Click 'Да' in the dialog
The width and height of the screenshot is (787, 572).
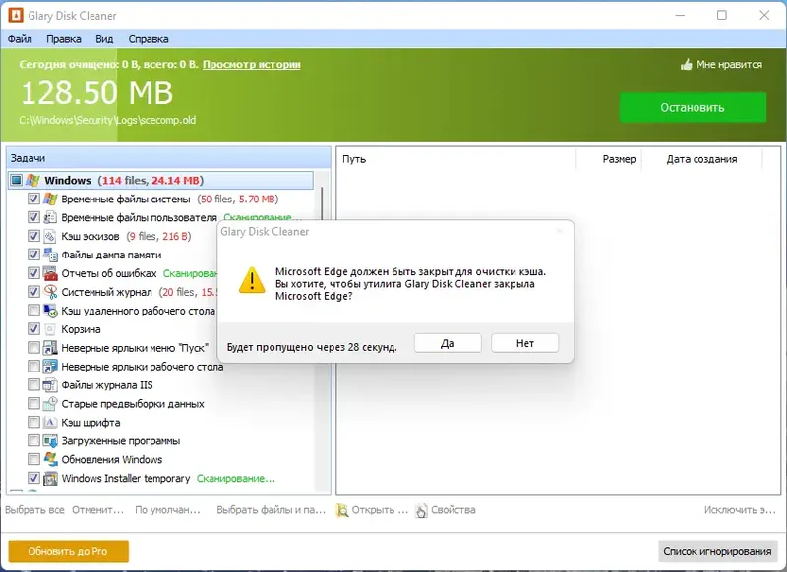pos(448,343)
